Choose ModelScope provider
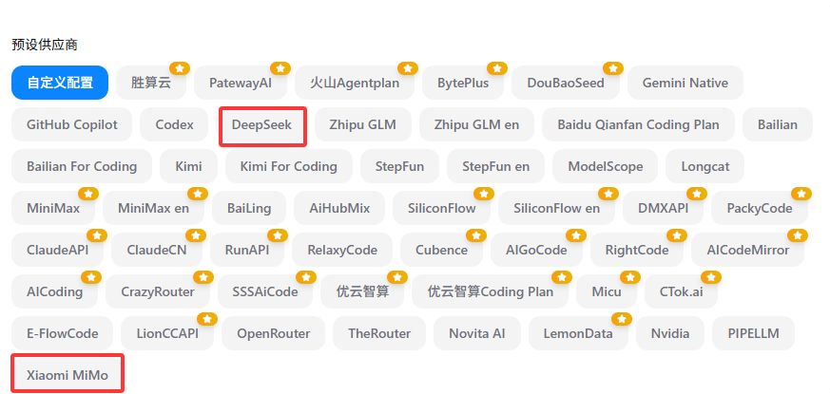 605,166
